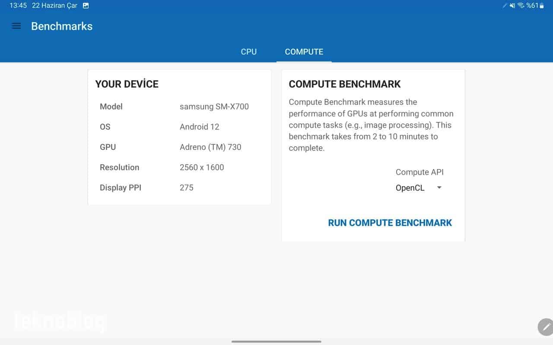Tap the 13:45 clock in status bar
Image resolution: width=553 pixels, height=345 pixels.
pyautogui.click(x=18, y=6)
